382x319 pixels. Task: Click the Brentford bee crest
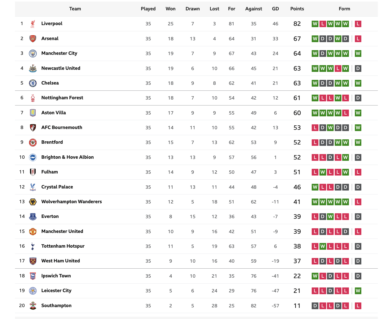33,142
